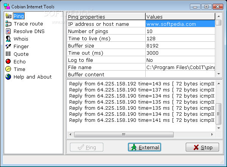Click the Ping tool icon in sidebar
The image size is (227, 167).
pos(8,16)
